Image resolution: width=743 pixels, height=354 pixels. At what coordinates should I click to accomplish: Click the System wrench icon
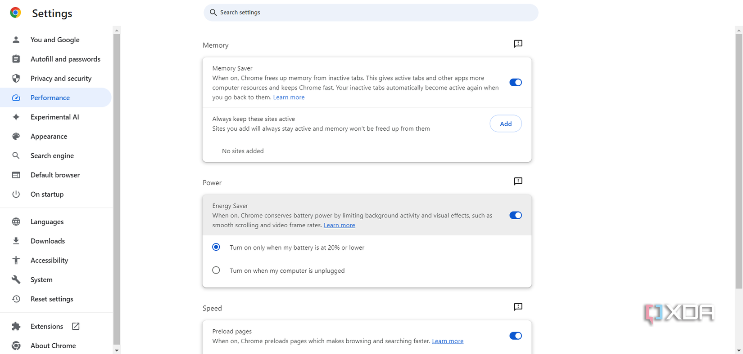pyautogui.click(x=16, y=279)
